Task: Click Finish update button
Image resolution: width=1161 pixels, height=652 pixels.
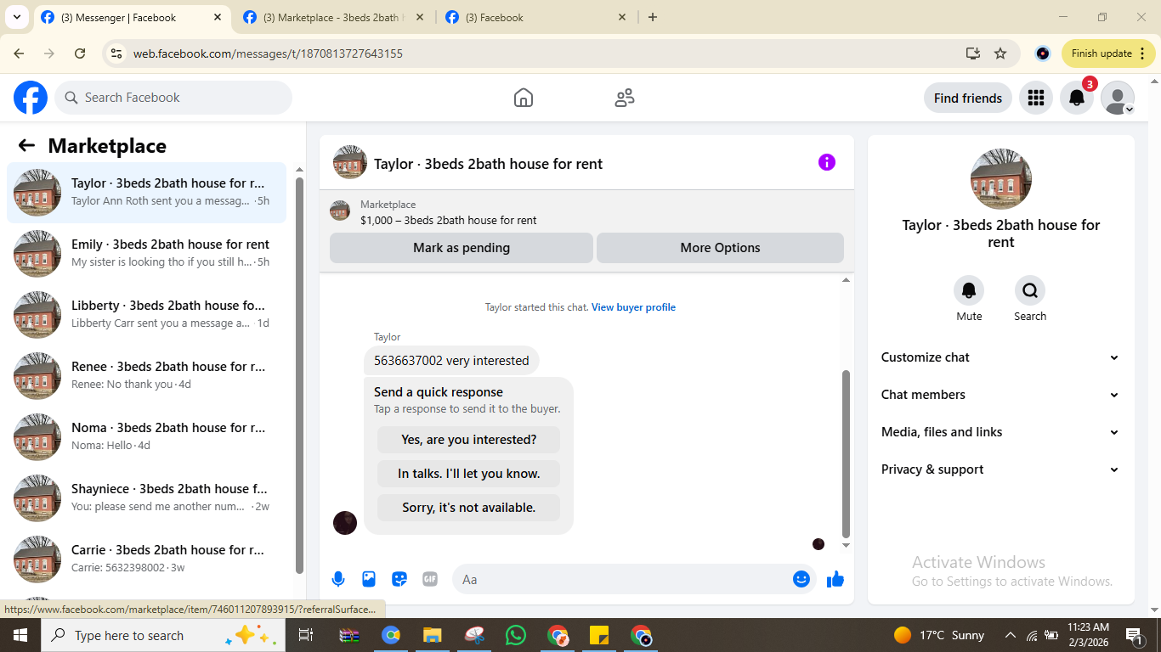Action: tap(1108, 53)
